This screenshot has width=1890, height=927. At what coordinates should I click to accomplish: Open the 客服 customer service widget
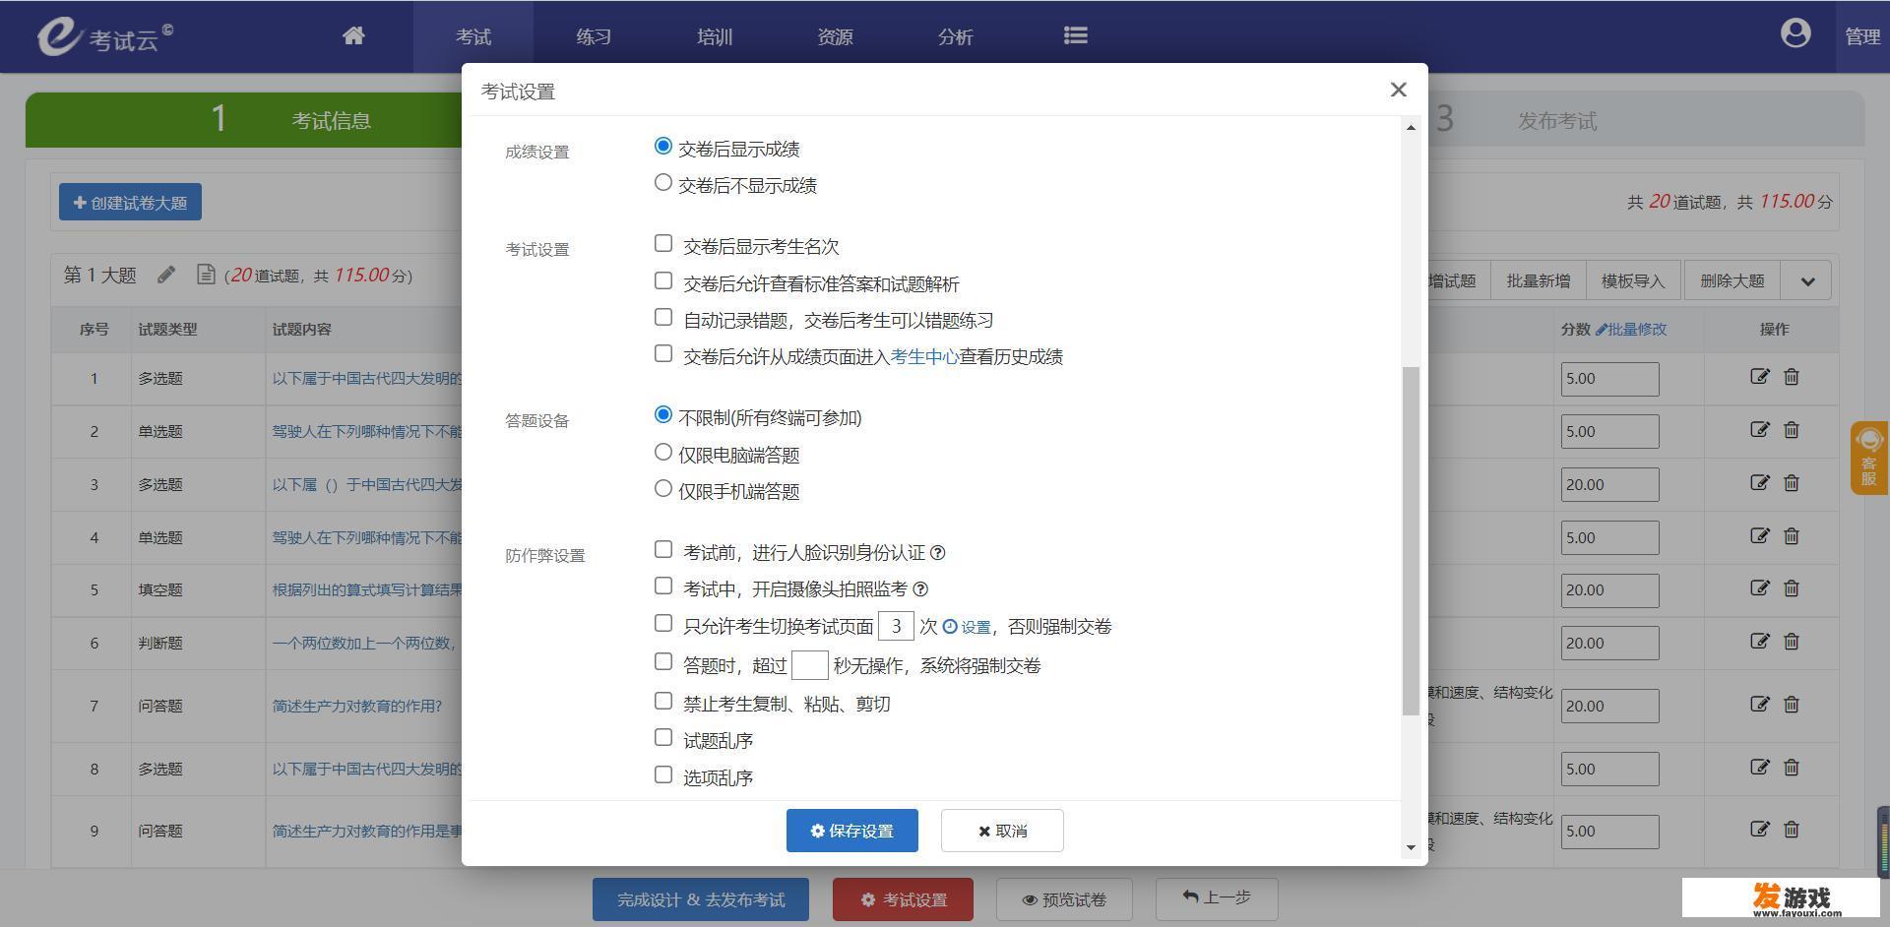coord(1868,458)
